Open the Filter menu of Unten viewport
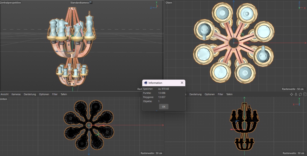Image resolution: width=307 pixels, height=156 pixels. [x=55, y=94]
